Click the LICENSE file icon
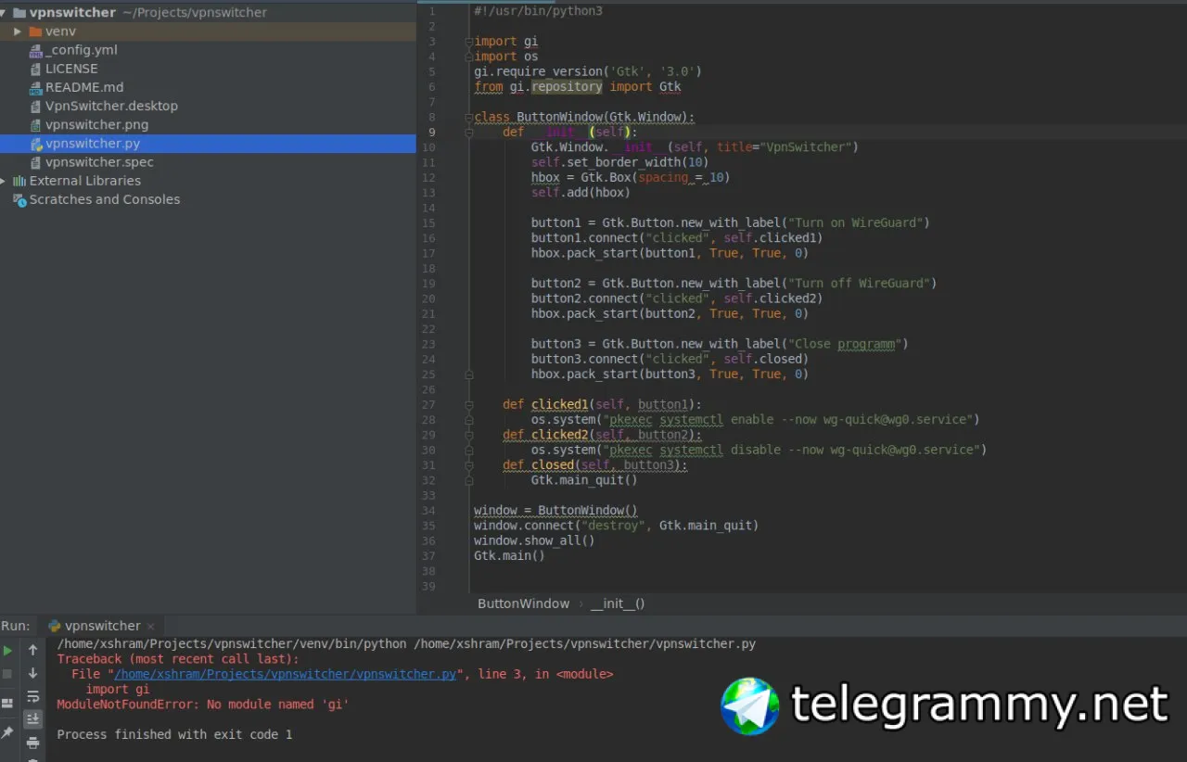This screenshot has height=762, width=1187. (36, 69)
